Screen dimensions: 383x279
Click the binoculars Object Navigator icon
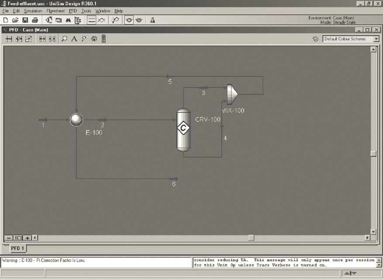point(68,20)
